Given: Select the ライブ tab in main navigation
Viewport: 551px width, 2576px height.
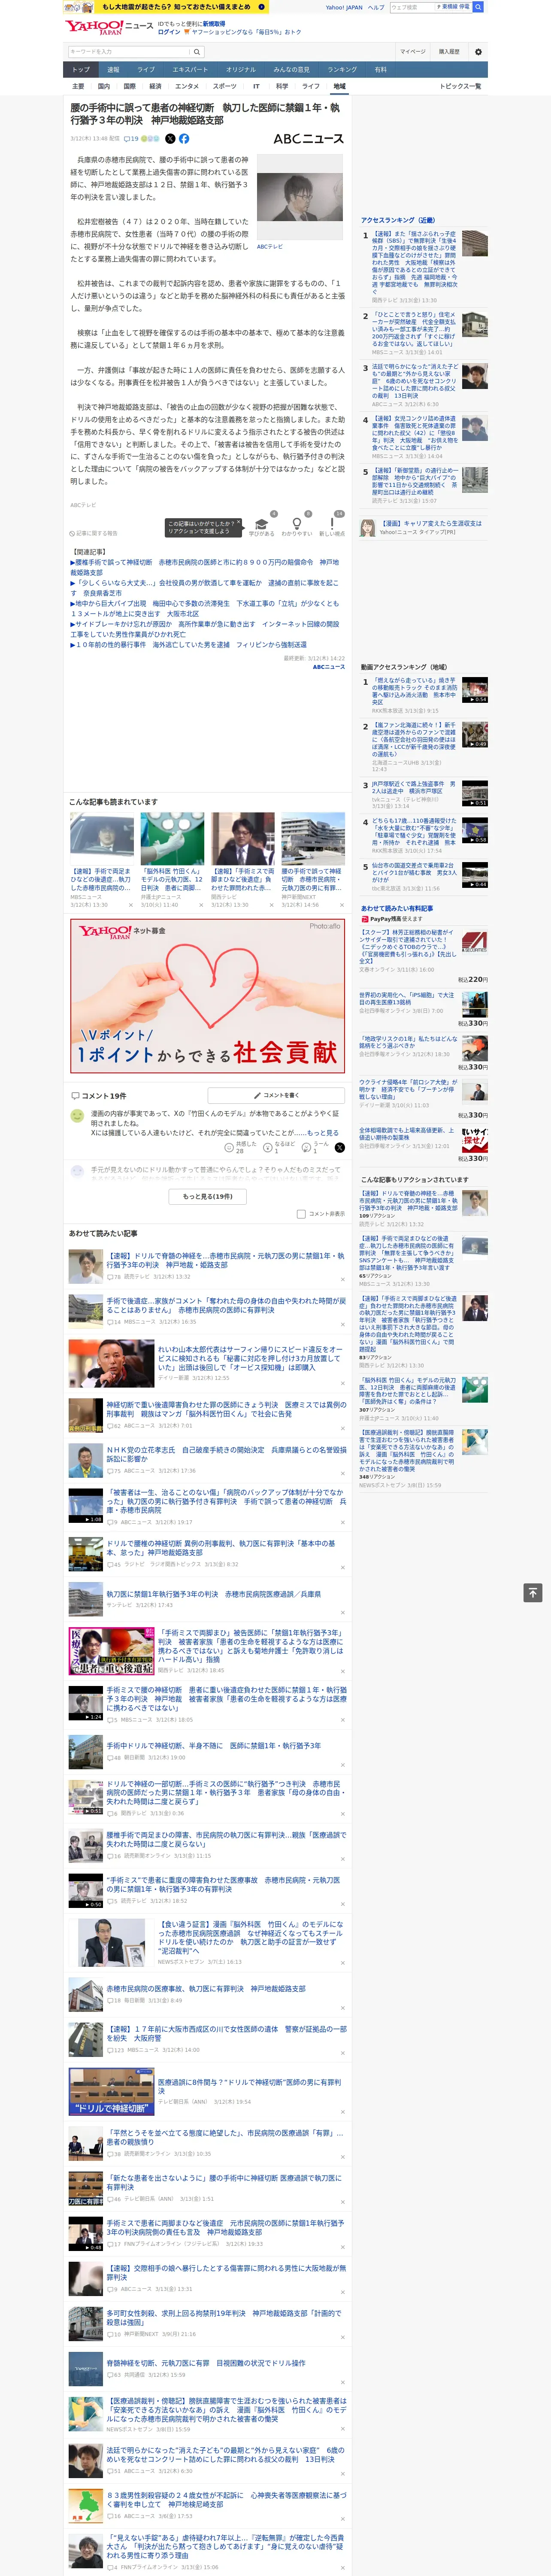Looking at the screenshot, I should pos(146,70).
